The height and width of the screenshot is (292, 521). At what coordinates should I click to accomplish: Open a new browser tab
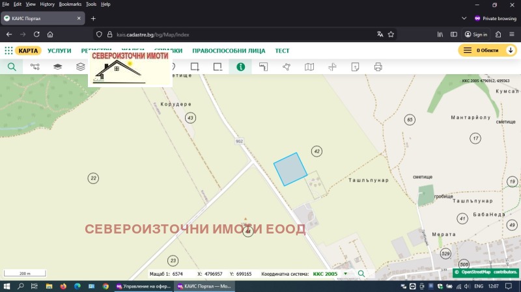point(93,19)
